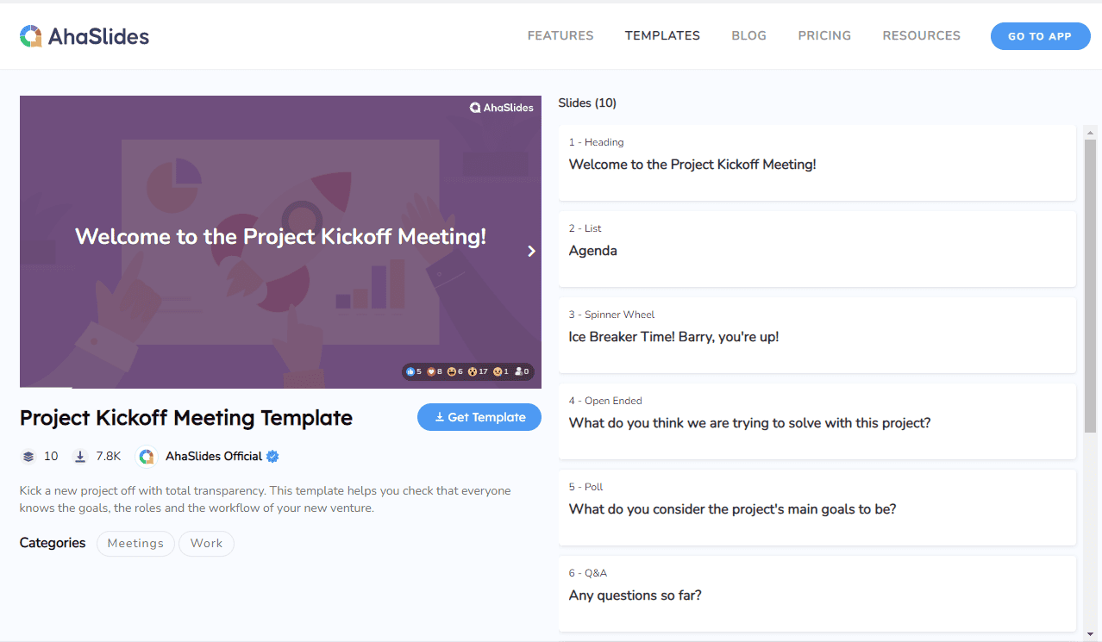Click the slide preview thumbnail image
Screen dimensions: 1102x642
coord(280,242)
